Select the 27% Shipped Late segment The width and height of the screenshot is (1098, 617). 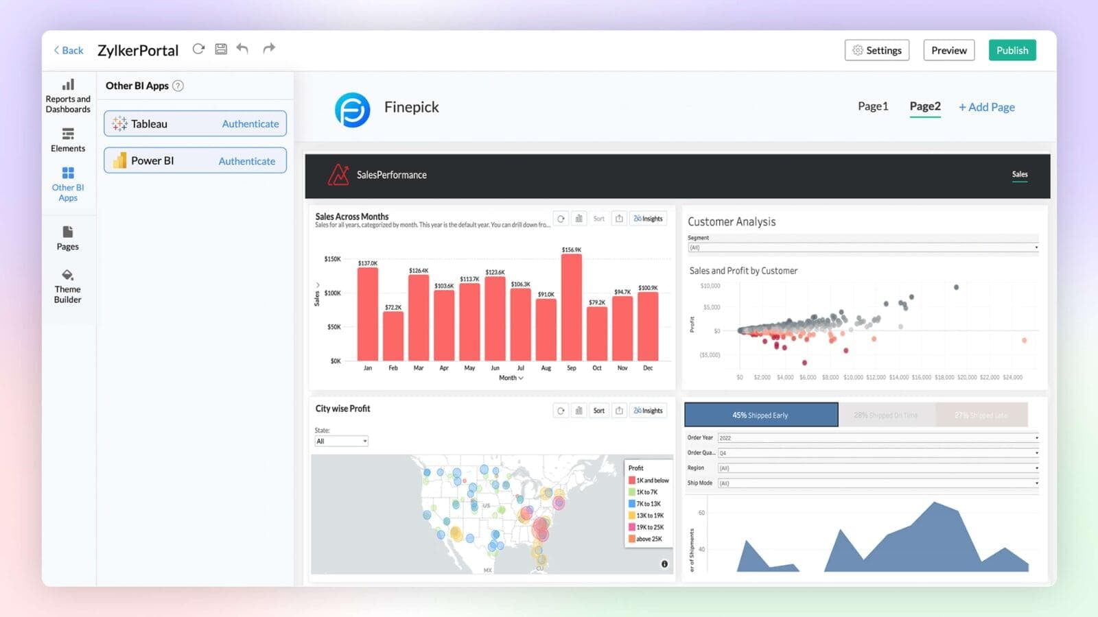pos(981,415)
